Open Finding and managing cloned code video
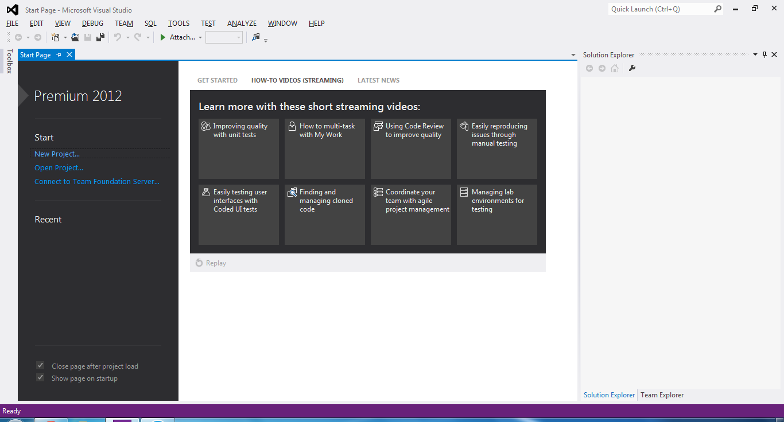784x422 pixels. 325,214
